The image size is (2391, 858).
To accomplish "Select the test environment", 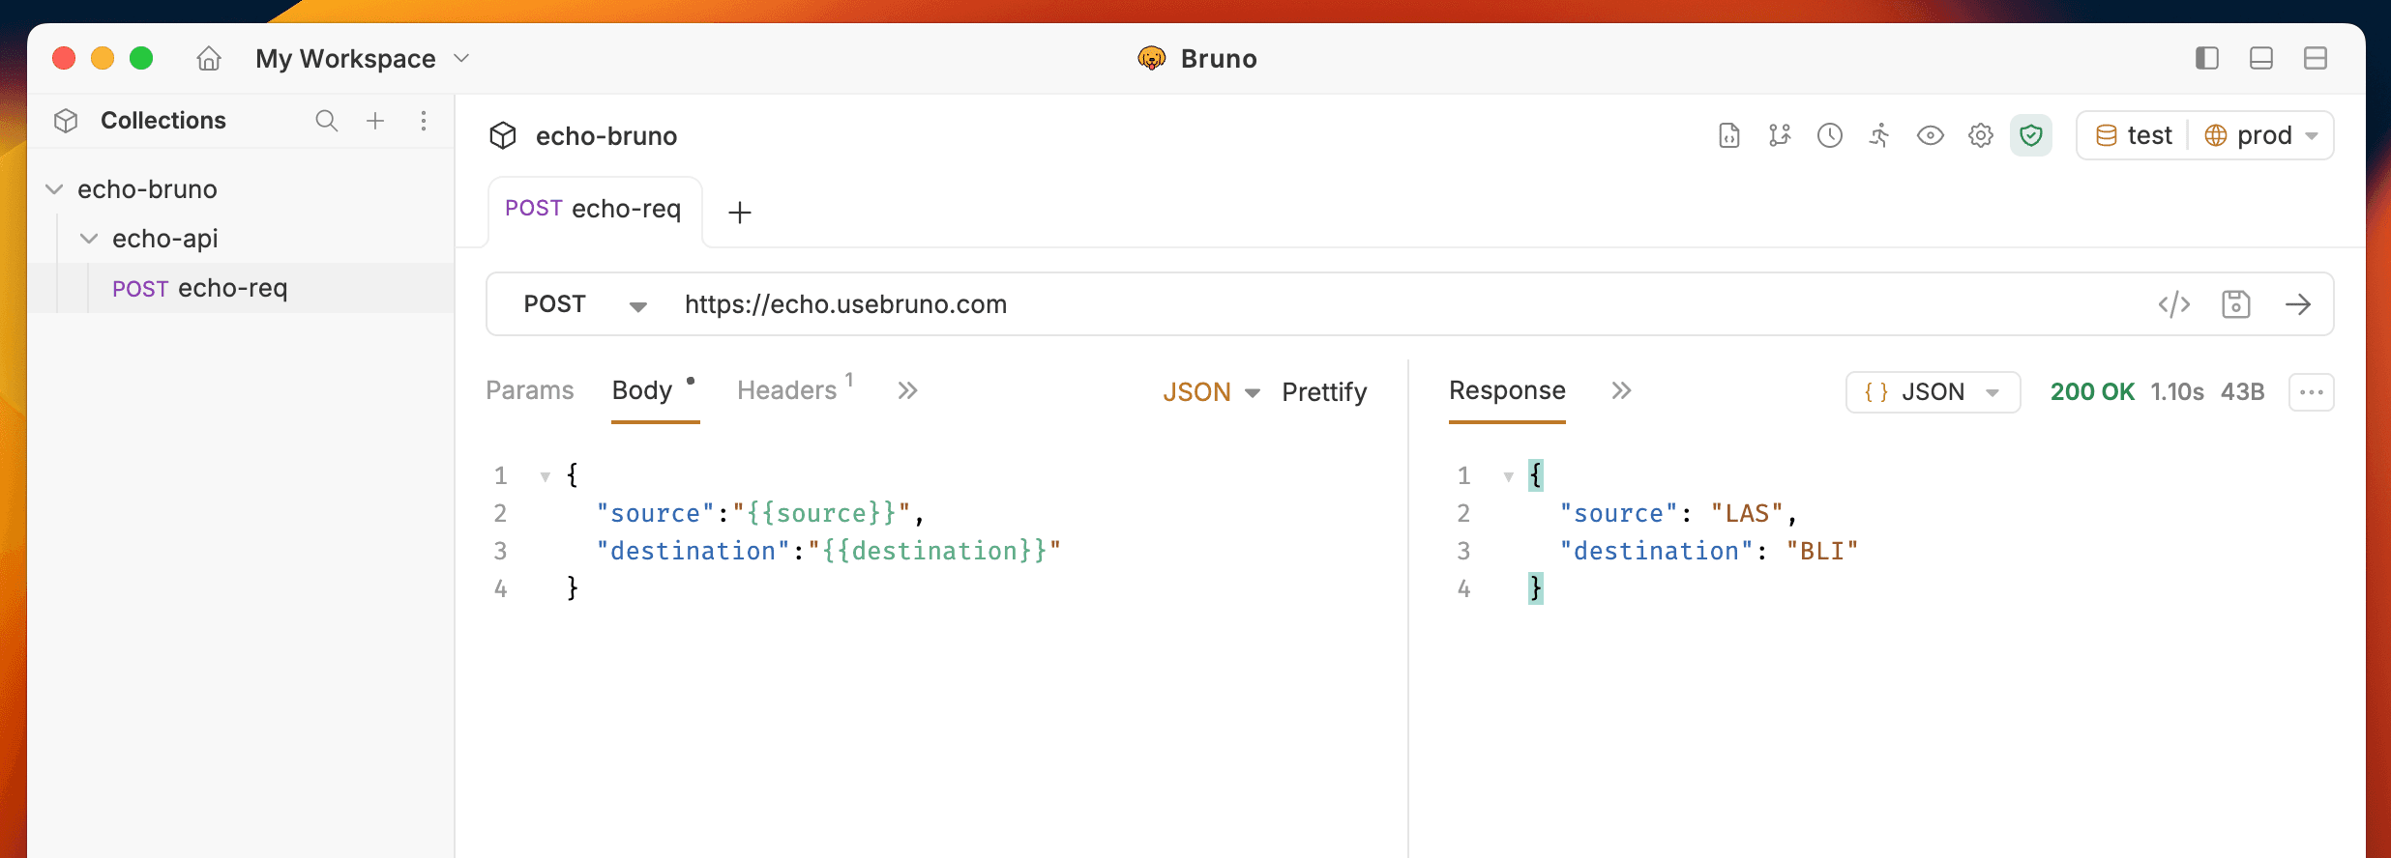I will click(2134, 135).
